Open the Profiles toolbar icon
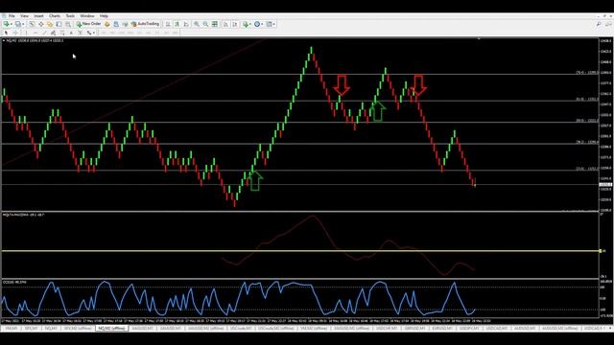614x345 pixels. tap(18, 24)
